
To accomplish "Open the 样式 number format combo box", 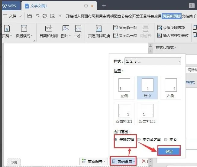I will 153,61.
